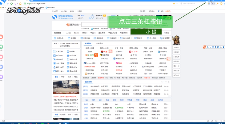This screenshot has width=225, height=124.
Task: Click the purple sidebar icon at left
Action: click(1, 77)
